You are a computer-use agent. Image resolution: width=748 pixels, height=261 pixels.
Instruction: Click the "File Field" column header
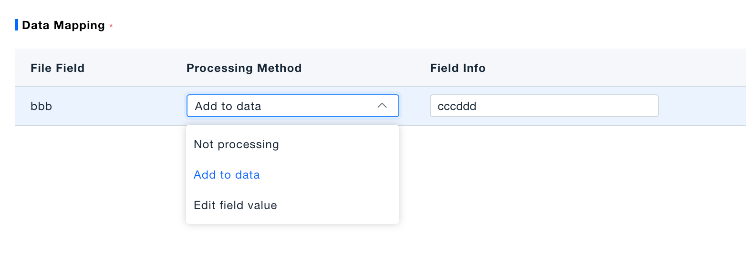pos(58,68)
